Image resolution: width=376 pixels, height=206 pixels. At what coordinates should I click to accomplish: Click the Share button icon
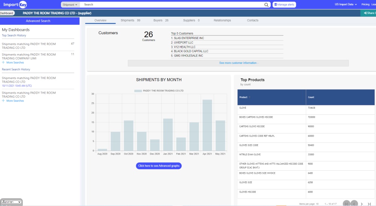coord(365,13)
